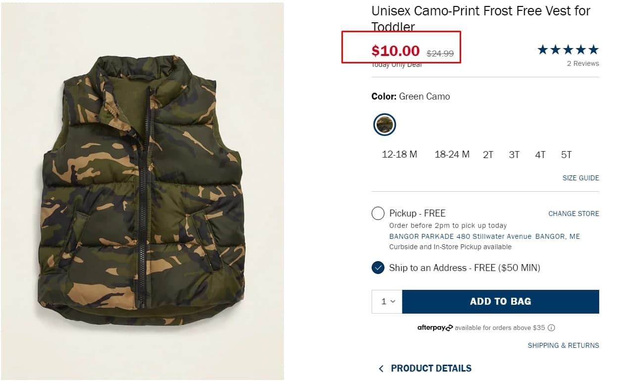Image resolution: width=620 pixels, height=382 pixels.
Task: Click the afterpay info icon
Action: click(552, 328)
